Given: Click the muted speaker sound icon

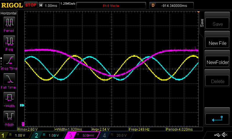Looking at the screenshot, I should point(224,135).
